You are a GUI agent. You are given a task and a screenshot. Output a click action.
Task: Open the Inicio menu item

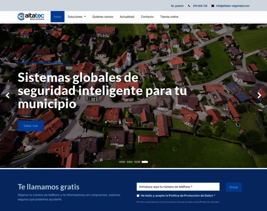tap(57, 17)
